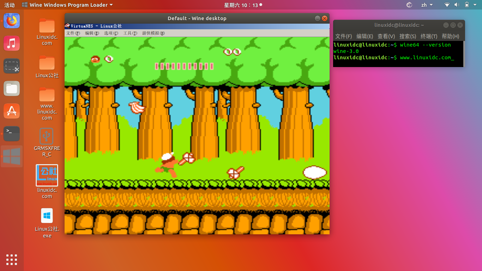Open the terminal 查看(V) menu
The height and width of the screenshot is (271, 482).
click(x=386, y=36)
